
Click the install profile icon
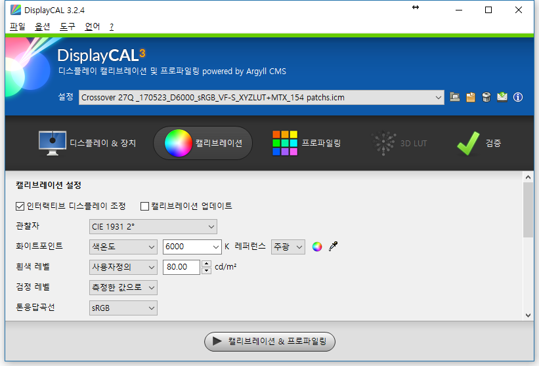pyautogui.click(x=502, y=97)
